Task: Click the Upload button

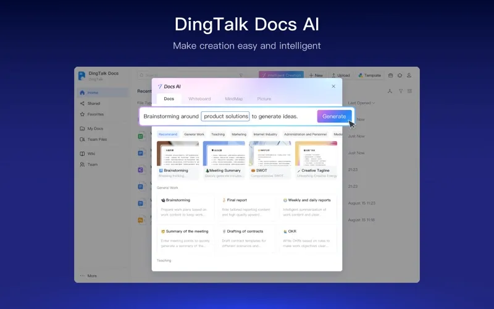Action: point(341,75)
